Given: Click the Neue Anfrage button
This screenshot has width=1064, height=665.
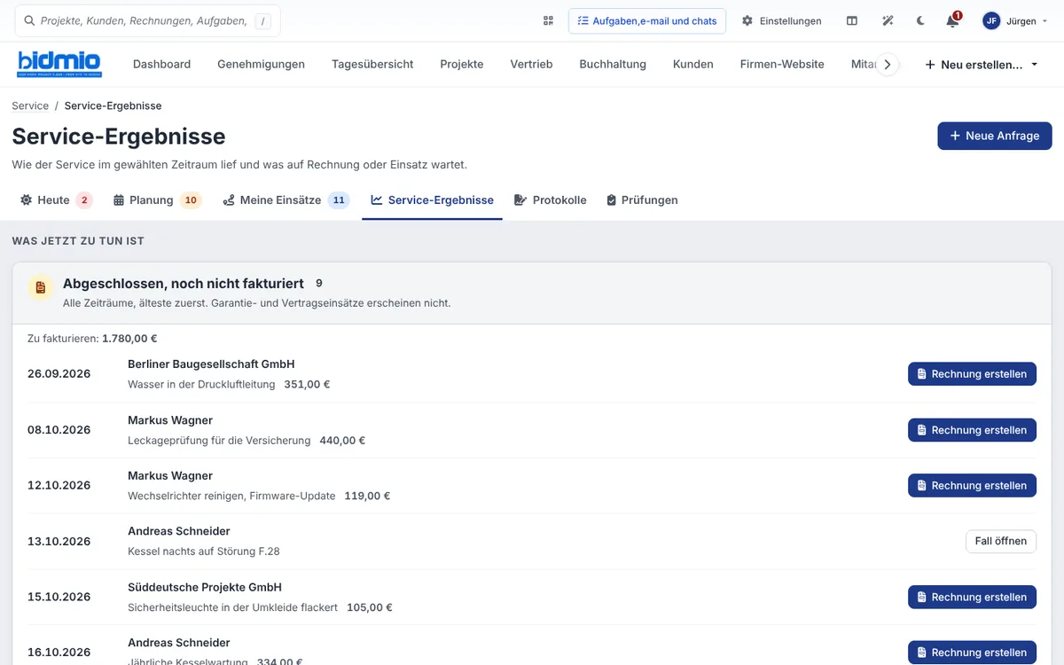Looking at the screenshot, I should (995, 136).
